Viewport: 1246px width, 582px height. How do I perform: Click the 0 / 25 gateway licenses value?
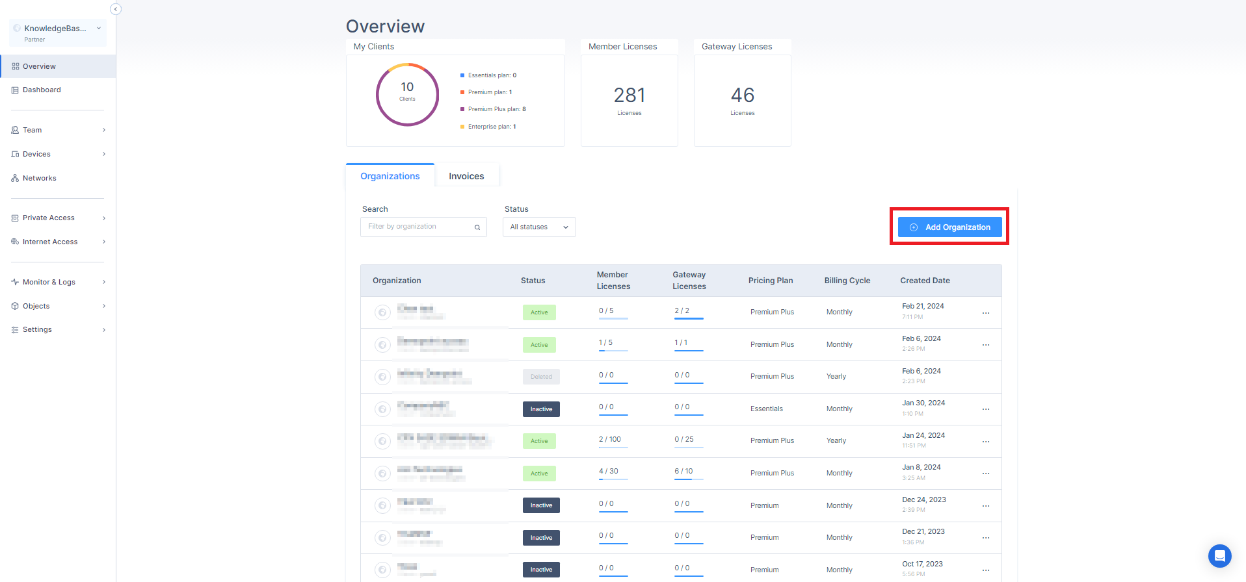(x=684, y=440)
